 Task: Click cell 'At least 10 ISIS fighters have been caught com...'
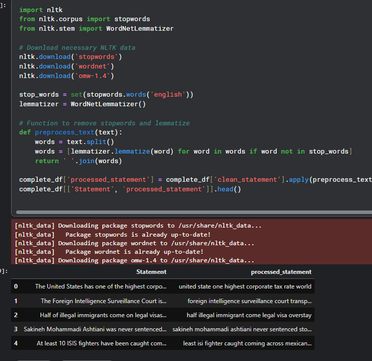101,343
